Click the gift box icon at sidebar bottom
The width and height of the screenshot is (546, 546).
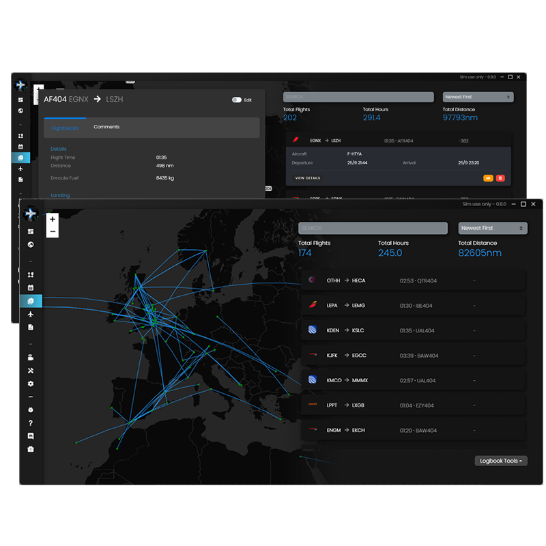click(x=31, y=449)
